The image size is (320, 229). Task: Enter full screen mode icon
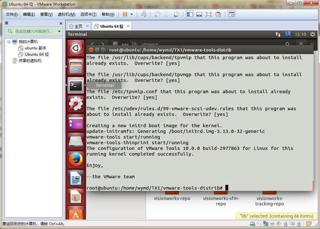pyautogui.click(x=209, y=14)
